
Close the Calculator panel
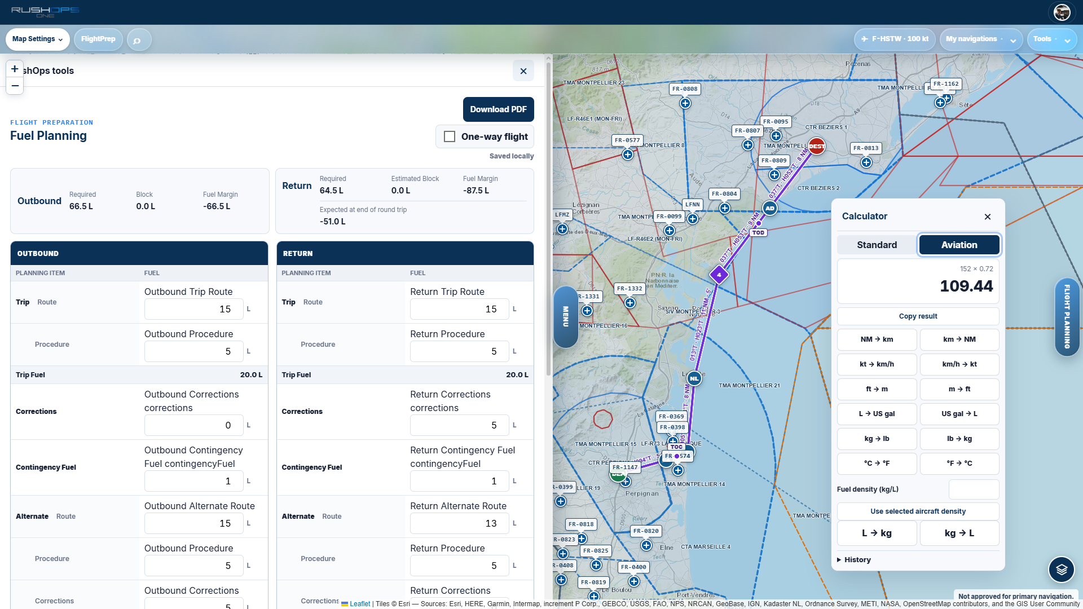(988, 217)
